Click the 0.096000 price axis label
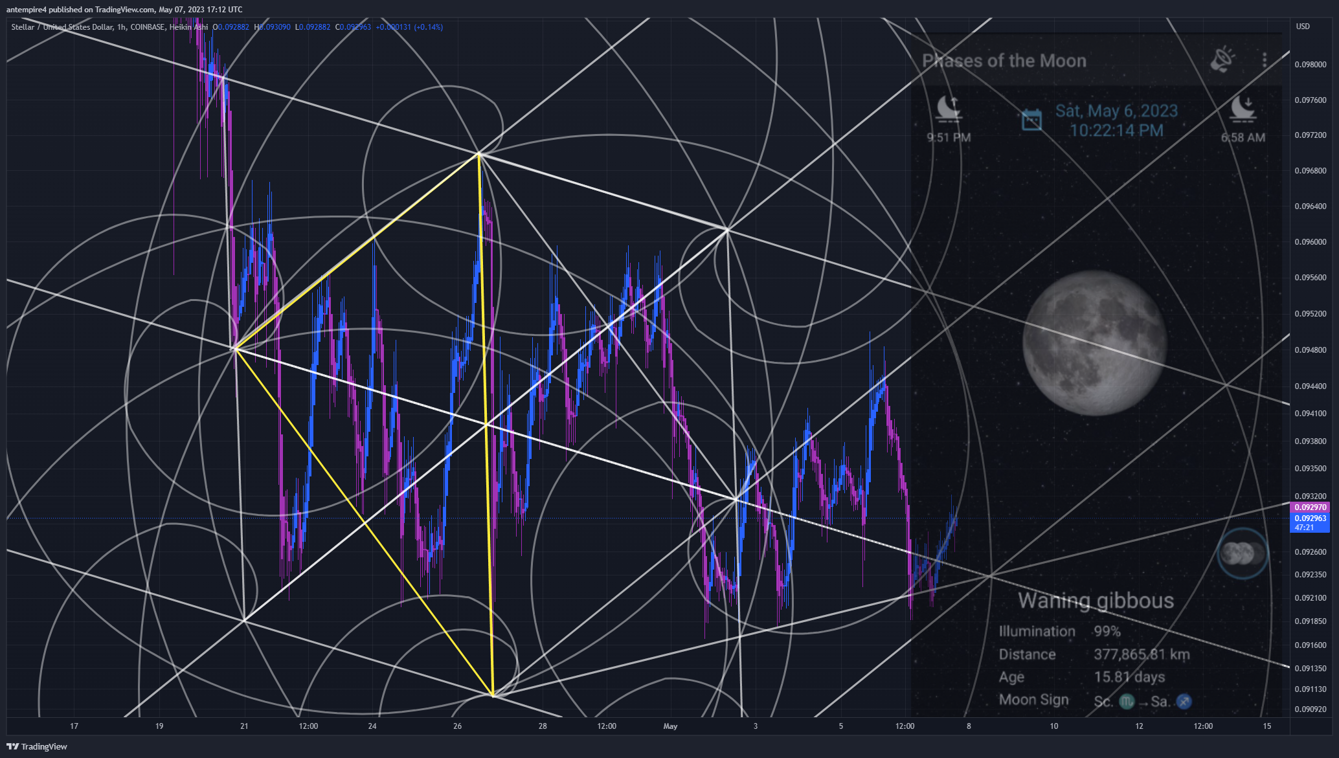Viewport: 1339px width, 758px height. [x=1311, y=242]
